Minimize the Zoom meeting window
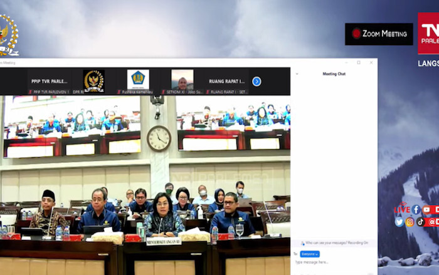Image resolution: width=439 pixels, height=275 pixels. pyautogui.click(x=346, y=63)
